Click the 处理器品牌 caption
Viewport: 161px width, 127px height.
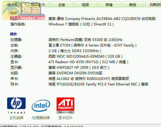[41, 118]
